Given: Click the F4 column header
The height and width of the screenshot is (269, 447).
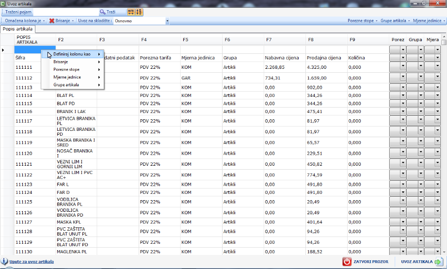Looking at the screenshot, I should tap(160, 40).
